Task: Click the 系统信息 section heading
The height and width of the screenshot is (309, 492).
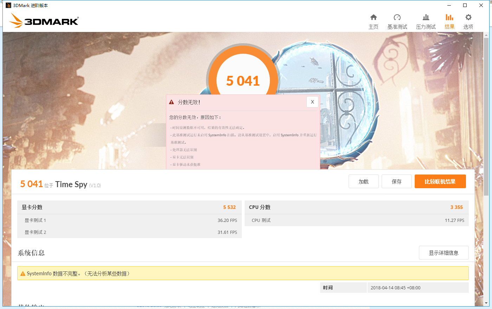Action: pyautogui.click(x=31, y=253)
